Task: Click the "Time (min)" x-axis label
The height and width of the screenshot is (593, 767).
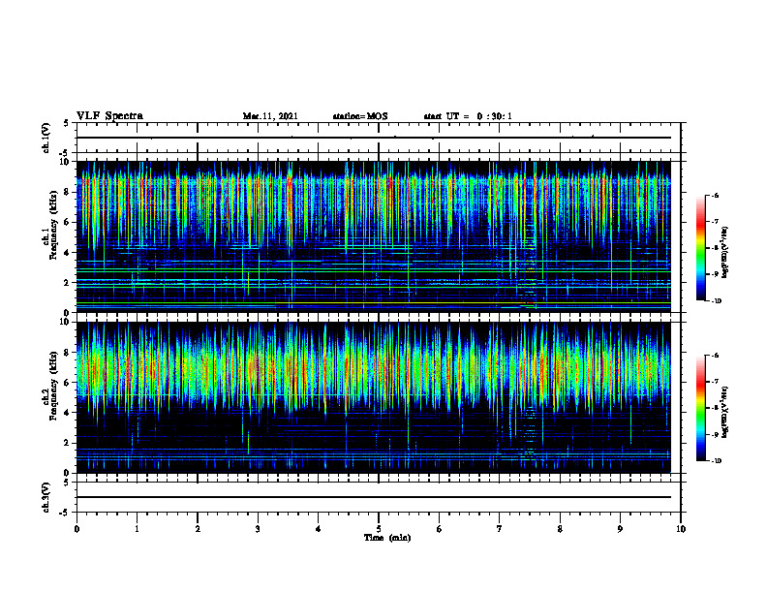Action: (x=387, y=538)
